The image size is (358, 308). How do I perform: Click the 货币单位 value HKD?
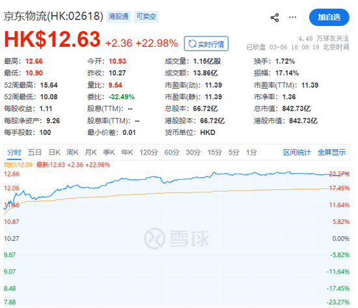[208, 133]
